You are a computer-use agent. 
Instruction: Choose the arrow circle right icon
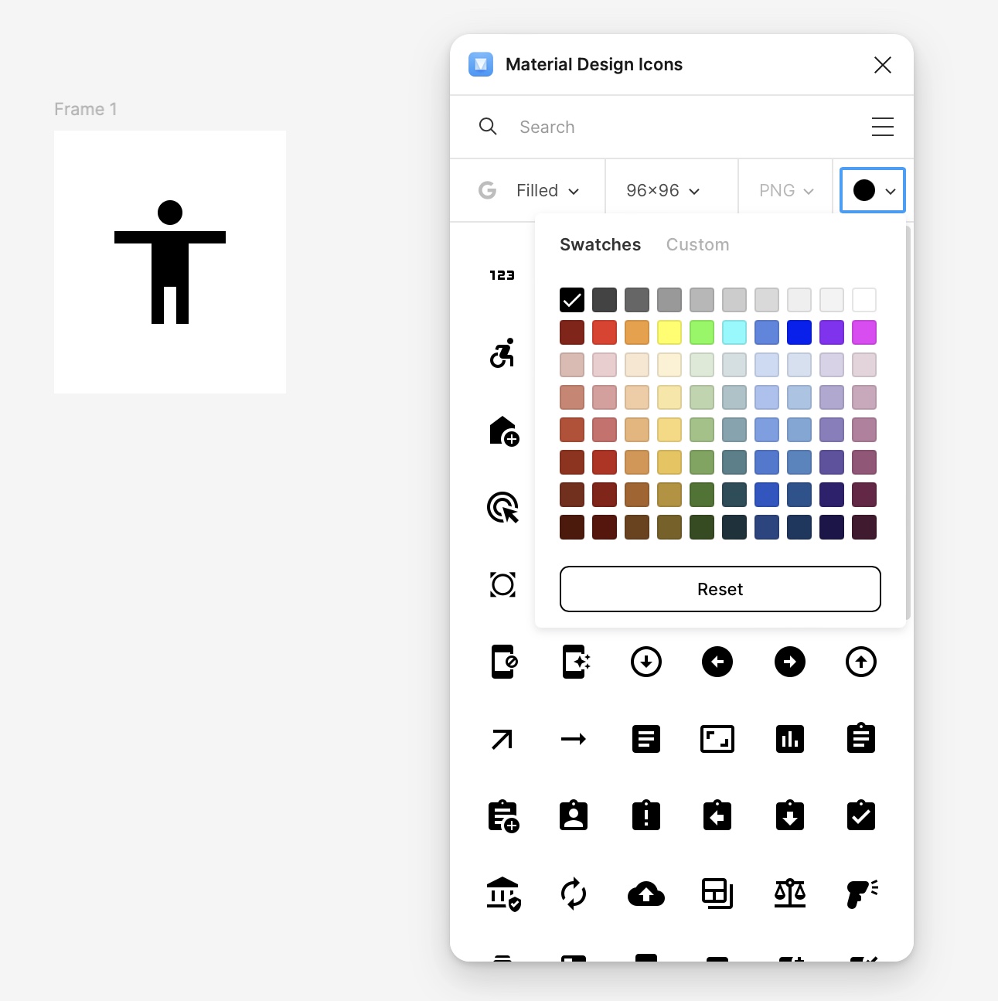pyautogui.click(x=790, y=662)
